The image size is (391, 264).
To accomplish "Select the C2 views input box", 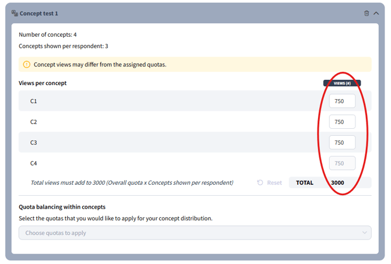I will coord(342,122).
